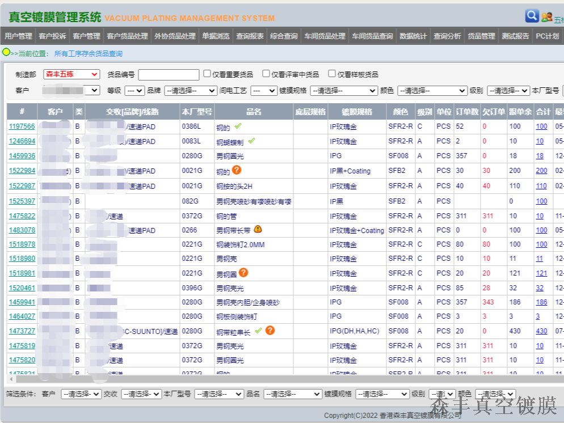Click the users icon in header
This screenshot has width=564, height=423.
547,16
